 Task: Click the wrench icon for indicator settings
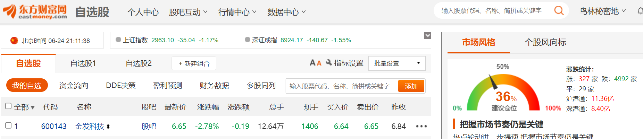click(328, 63)
